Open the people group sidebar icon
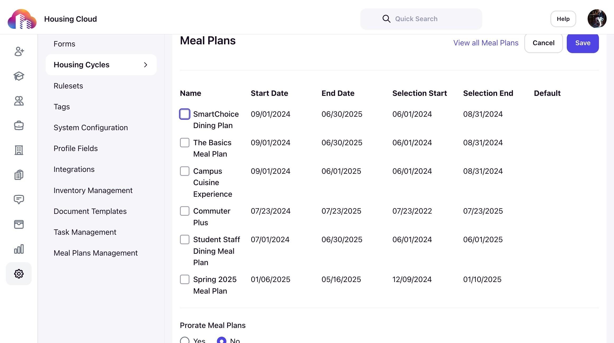 click(x=19, y=101)
